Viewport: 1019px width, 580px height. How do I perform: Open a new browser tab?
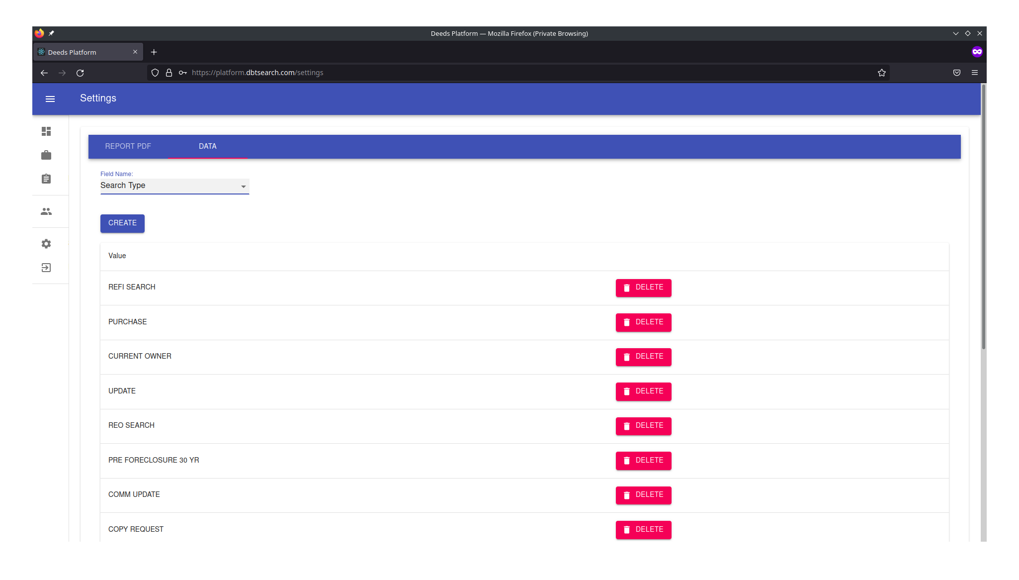click(154, 52)
